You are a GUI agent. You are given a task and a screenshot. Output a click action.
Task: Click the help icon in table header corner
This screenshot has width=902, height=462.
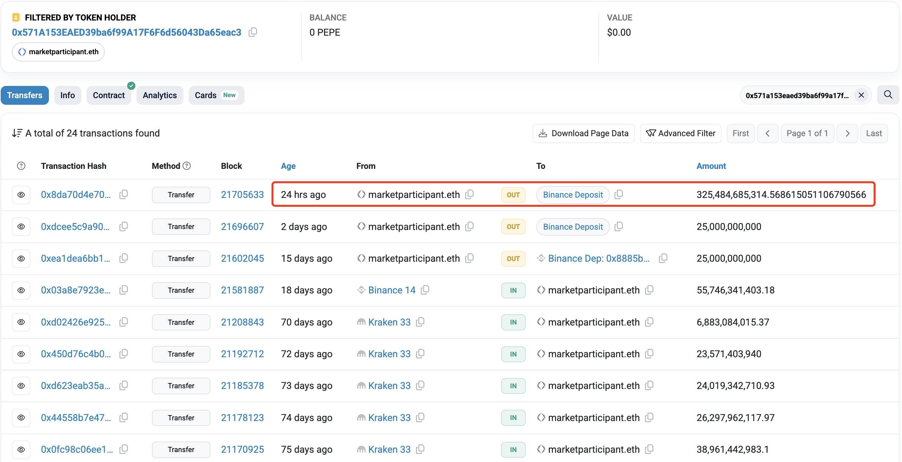[21, 166]
